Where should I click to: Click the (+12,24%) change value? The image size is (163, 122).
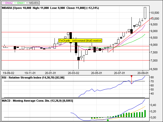[92, 8]
